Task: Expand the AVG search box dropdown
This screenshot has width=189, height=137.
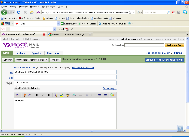Action: click(58, 24)
